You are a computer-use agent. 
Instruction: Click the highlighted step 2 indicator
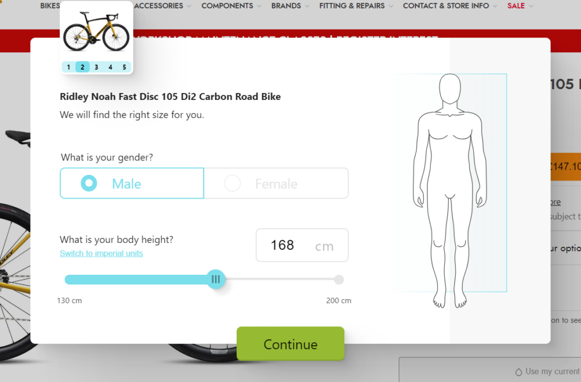pyautogui.click(x=82, y=67)
